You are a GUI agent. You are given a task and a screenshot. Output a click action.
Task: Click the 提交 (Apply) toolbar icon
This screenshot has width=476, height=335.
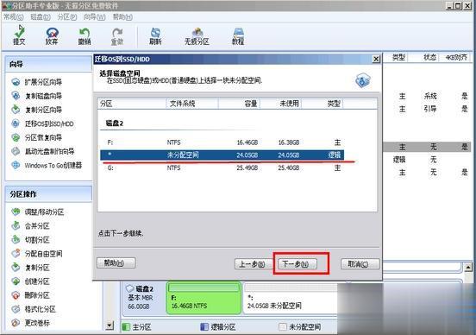tap(19, 35)
